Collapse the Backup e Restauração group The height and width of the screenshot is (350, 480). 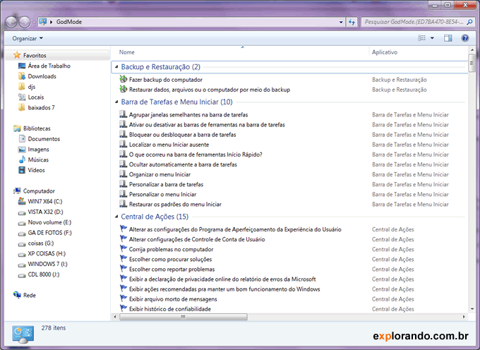coord(116,67)
